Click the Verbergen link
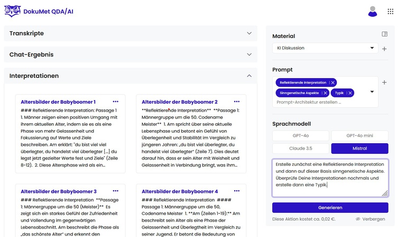 tap(373, 219)
